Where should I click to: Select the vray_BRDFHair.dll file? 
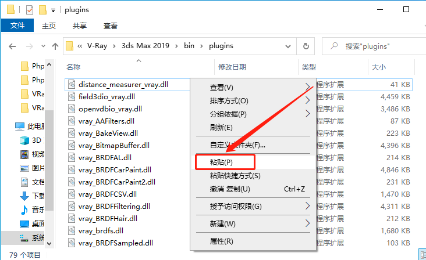[x=108, y=219]
